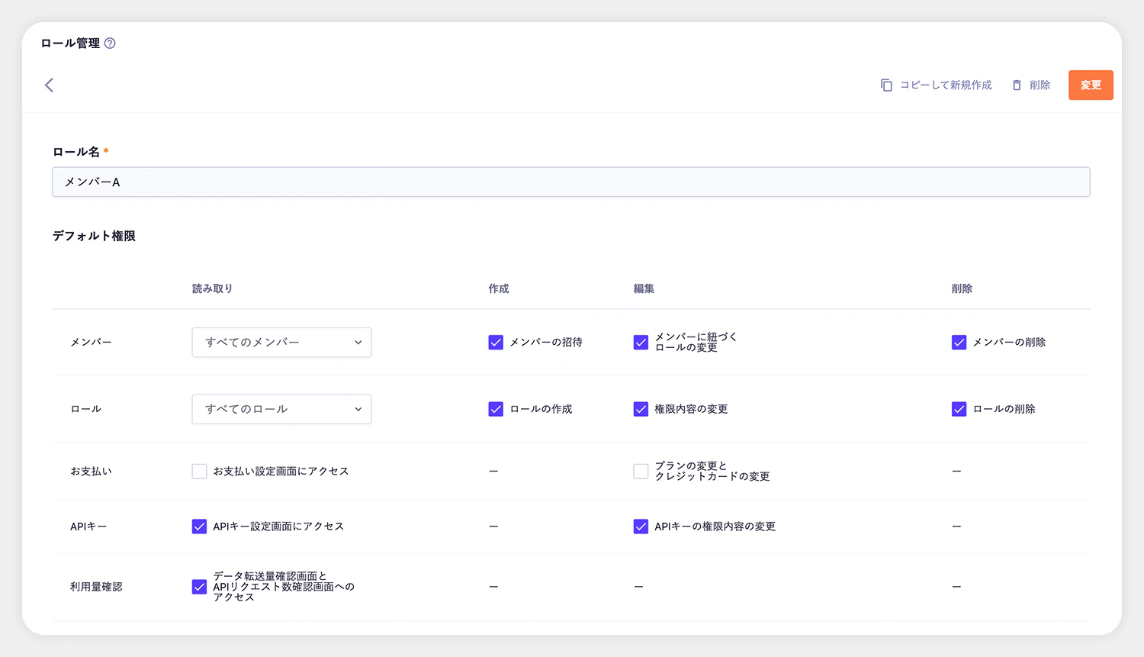Click the help icon next to ロール管理
Screen dimensions: 1144x657
(110, 43)
